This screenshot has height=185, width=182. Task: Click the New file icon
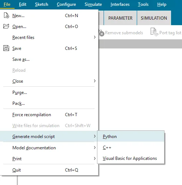pos(6,15)
